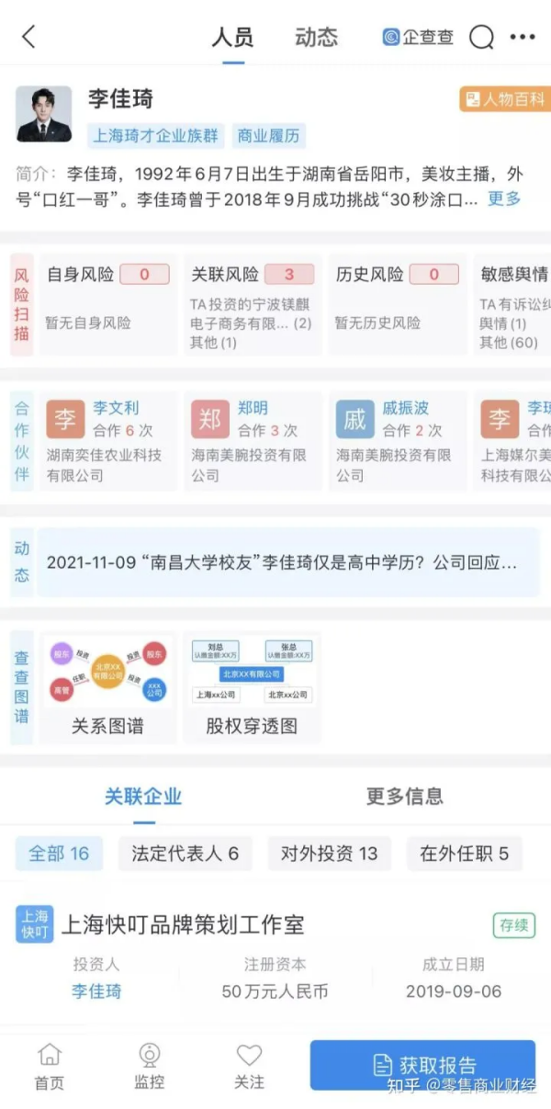551x1109 pixels.
Task: Filter by 对外投资 13
Action: 329,854
